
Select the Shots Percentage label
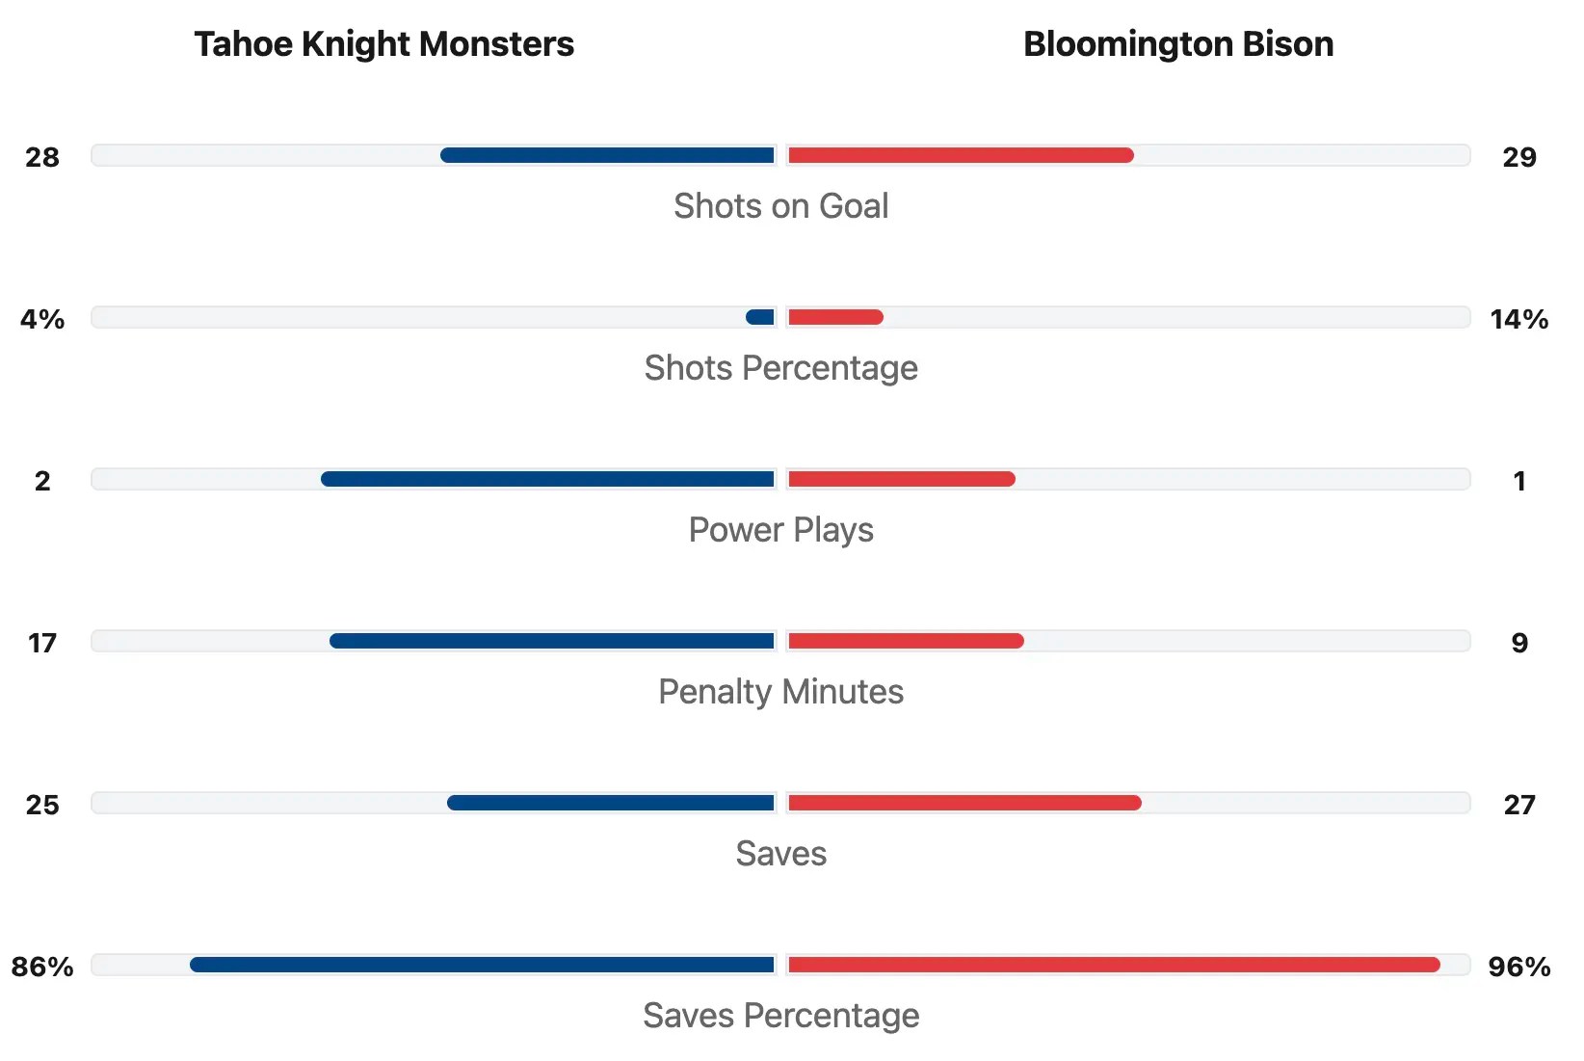tap(780, 368)
